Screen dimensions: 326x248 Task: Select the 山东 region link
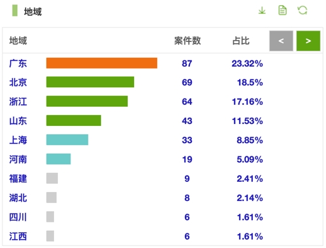coord(18,121)
